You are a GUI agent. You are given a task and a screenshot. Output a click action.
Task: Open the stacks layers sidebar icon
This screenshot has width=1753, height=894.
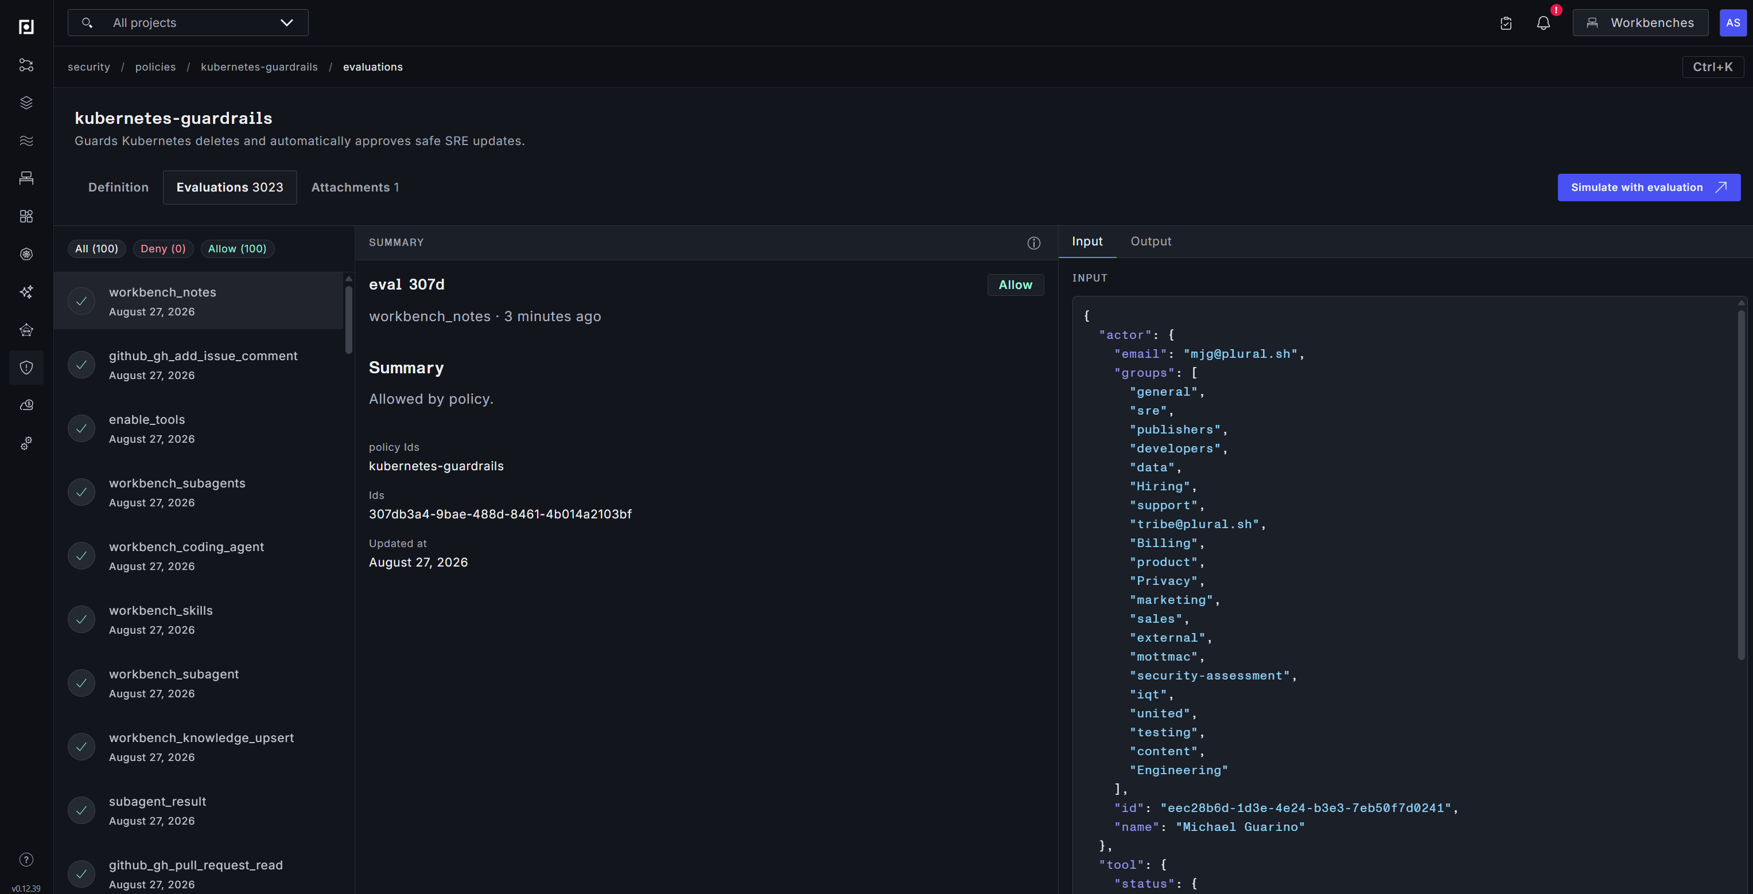point(26,103)
